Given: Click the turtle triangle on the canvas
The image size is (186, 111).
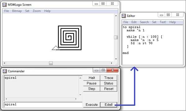Looking at the screenshot, I should point(56,48).
